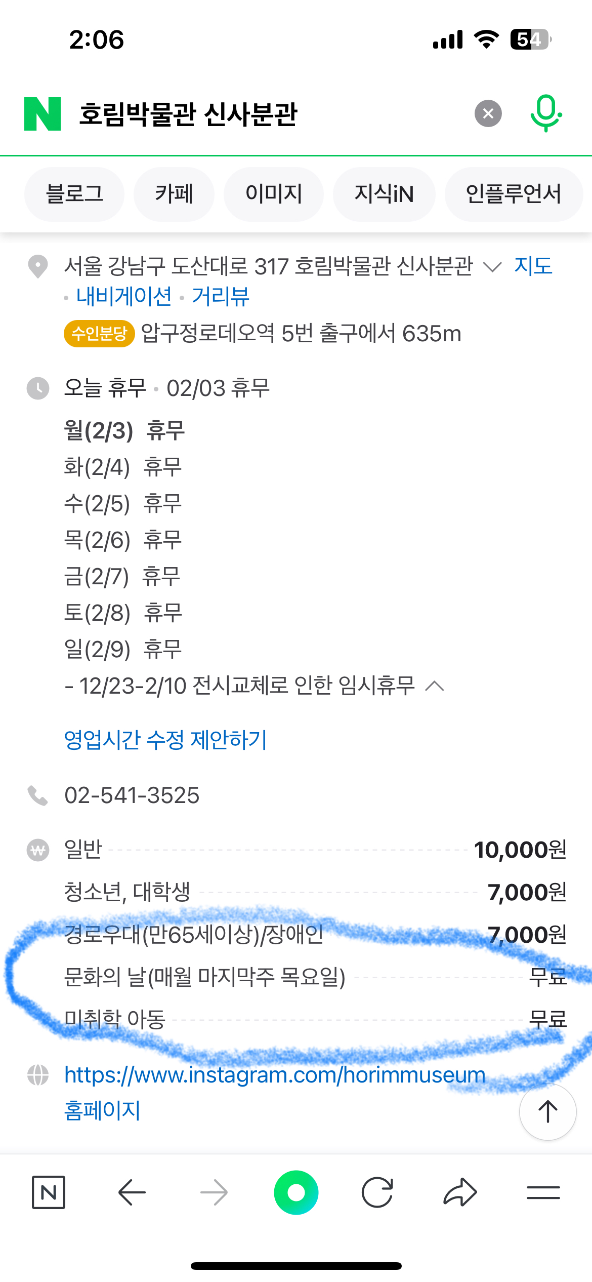Reload the page with refresh icon
The width and height of the screenshot is (592, 1282).
[377, 1192]
